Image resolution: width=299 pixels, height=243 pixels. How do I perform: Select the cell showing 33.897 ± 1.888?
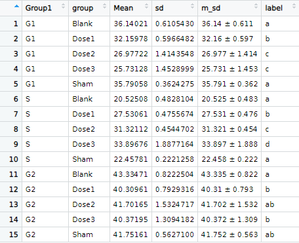coord(229,144)
